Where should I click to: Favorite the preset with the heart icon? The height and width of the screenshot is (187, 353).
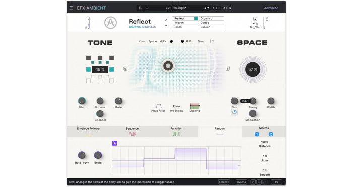pos(147,8)
